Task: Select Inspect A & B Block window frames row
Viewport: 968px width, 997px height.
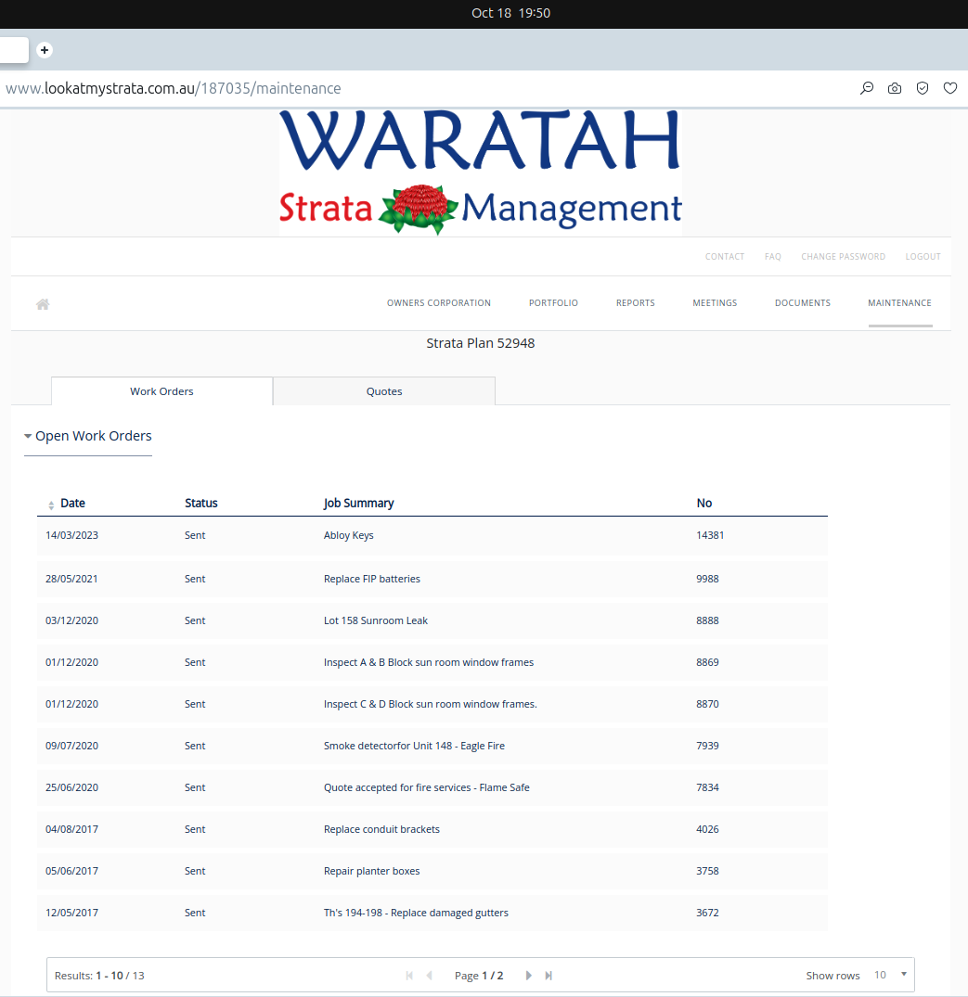Action: coord(432,662)
